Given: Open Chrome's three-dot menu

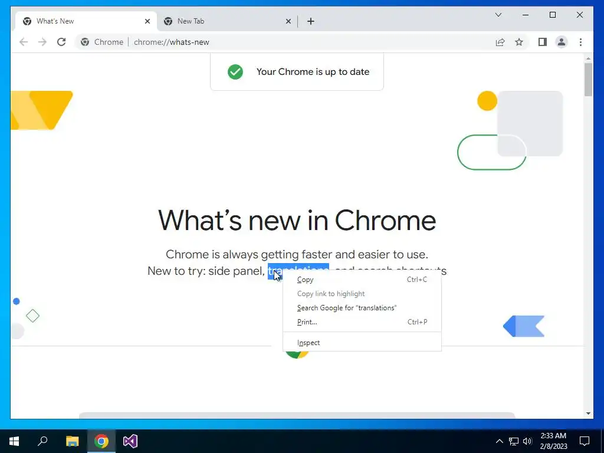Looking at the screenshot, I should point(580,42).
